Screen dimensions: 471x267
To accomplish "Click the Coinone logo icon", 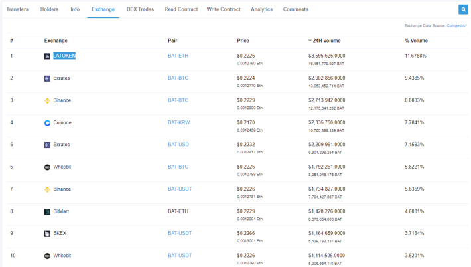I will tap(47, 123).
